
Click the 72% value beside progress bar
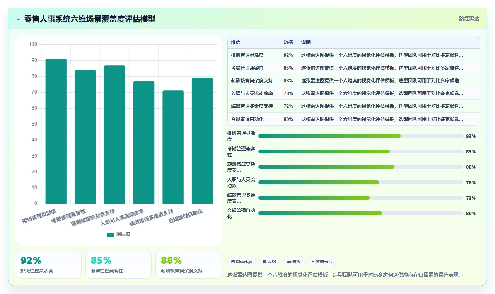(471, 198)
